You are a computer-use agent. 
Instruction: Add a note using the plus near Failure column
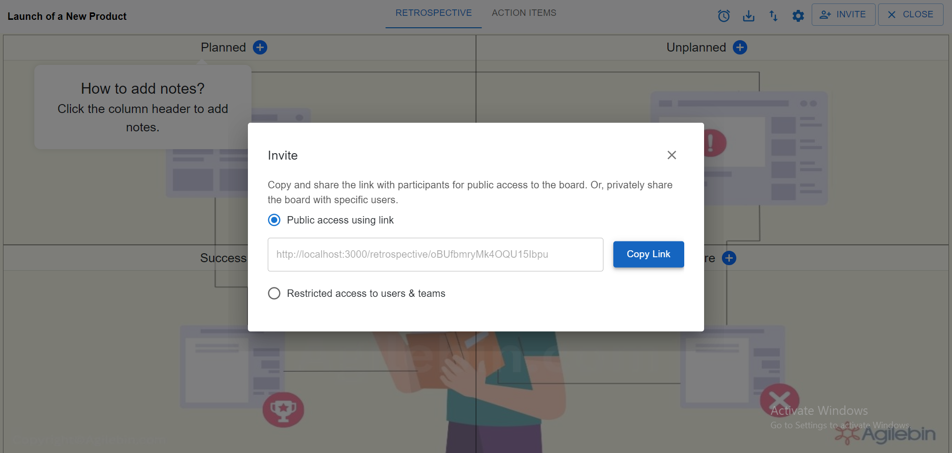coord(729,258)
